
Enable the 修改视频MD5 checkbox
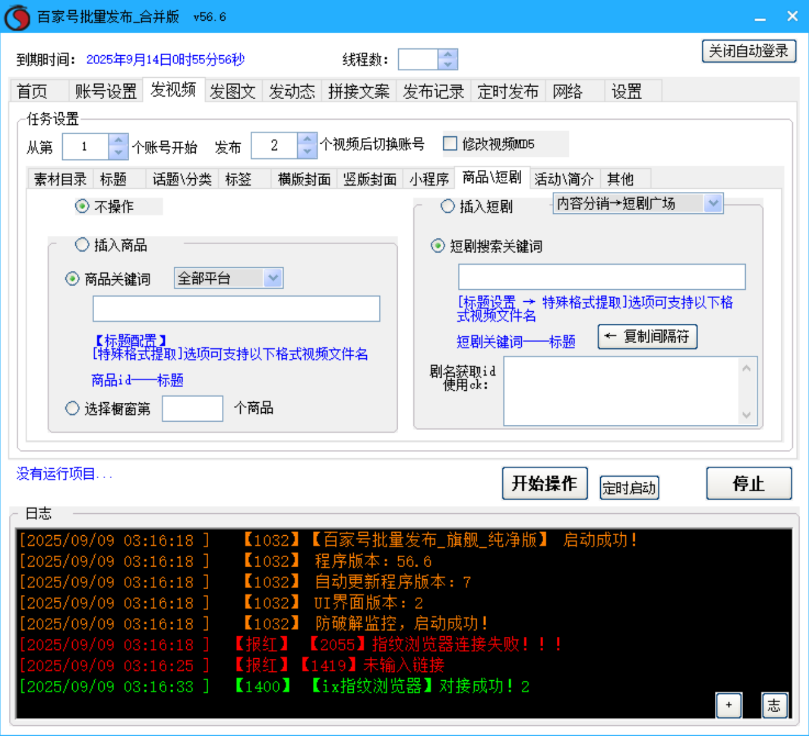click(450, 144)
